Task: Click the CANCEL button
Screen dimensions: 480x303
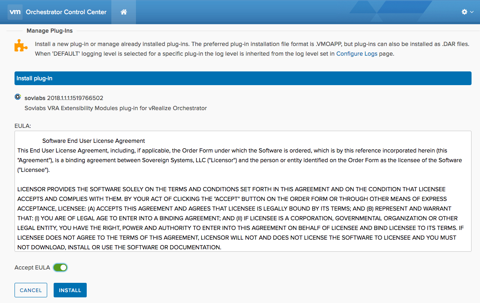Action: click(31, 290)
